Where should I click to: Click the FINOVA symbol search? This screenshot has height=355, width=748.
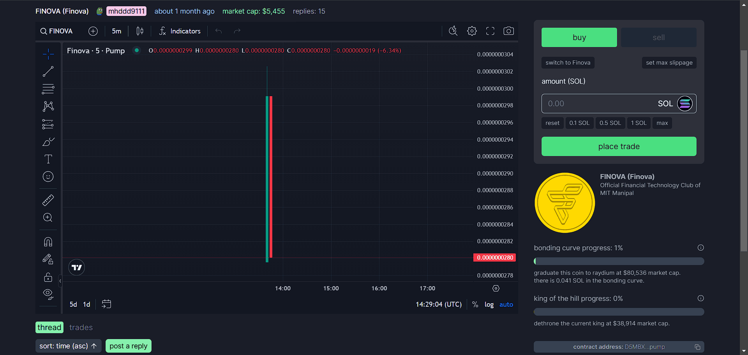click(x=56, y=31)
